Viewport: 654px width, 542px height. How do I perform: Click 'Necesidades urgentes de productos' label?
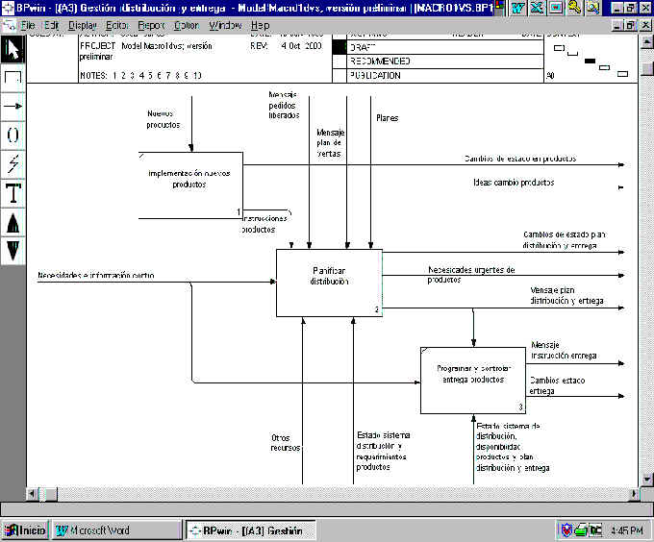471,275
